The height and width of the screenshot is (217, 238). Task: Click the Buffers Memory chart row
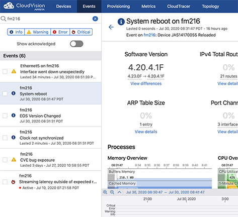pyautogui.click(x=160, y=175)
